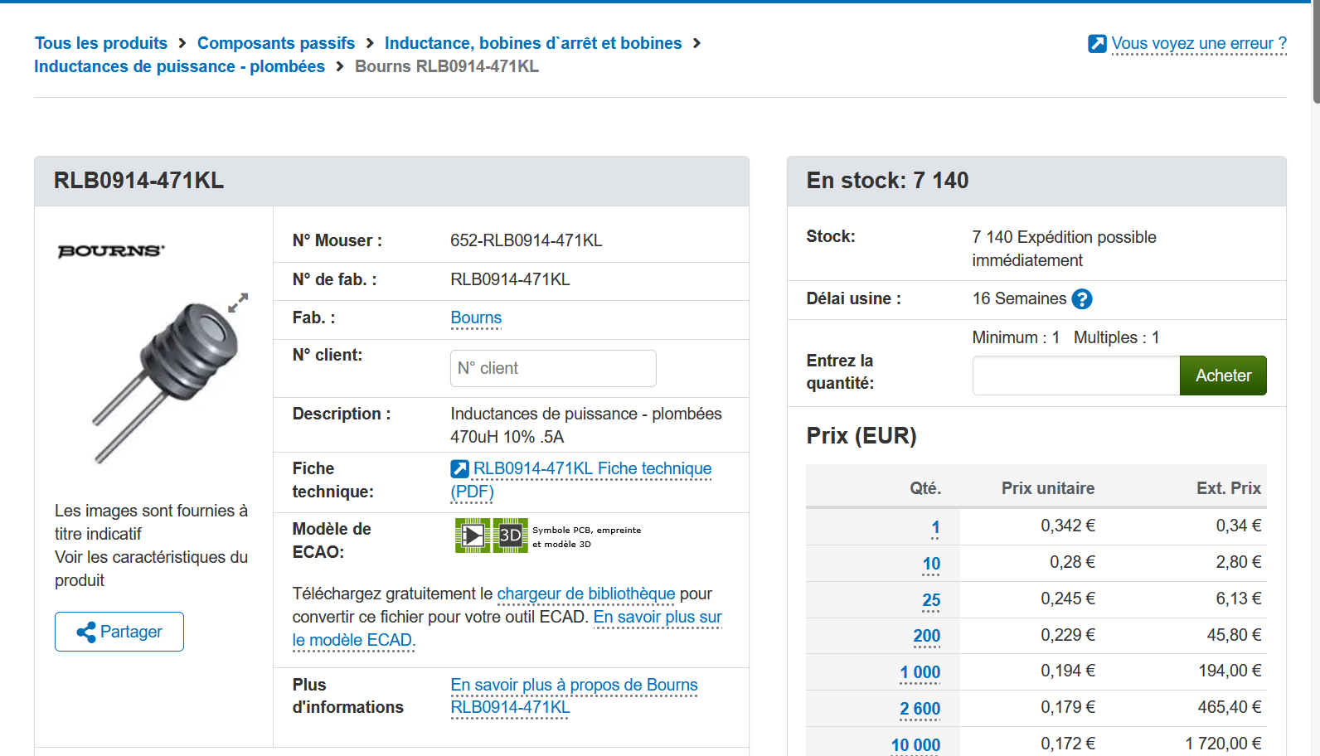Click the external-link icon beside 'Vous voyez une erreur'
The image size is (1320, 756).
click(1097, 43)
